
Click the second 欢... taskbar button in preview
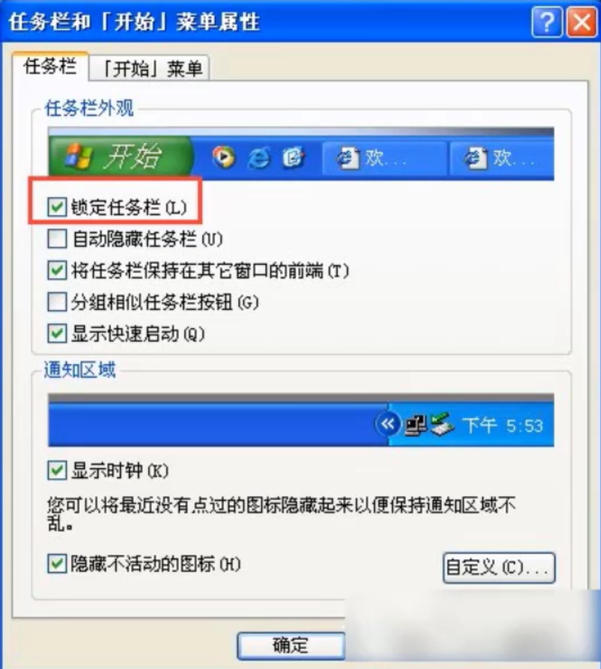pyautogui.click(x=502, y=159)
